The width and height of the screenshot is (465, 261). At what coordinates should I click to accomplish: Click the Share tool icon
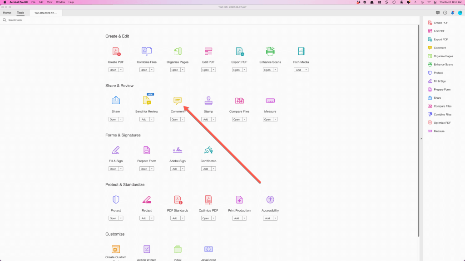tap(116, 100)
